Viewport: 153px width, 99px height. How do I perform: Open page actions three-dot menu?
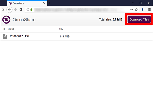point(131,10)
